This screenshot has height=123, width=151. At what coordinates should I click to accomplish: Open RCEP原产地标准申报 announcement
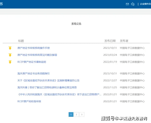29,101
